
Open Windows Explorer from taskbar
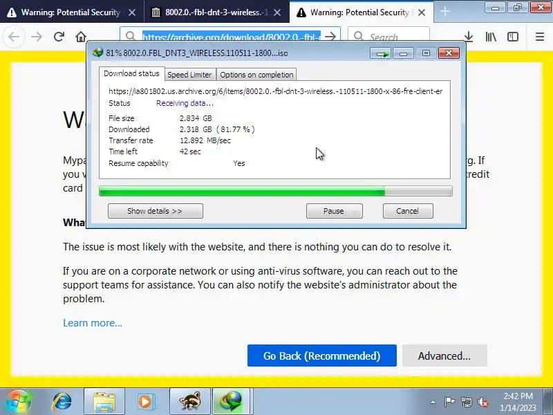pos(104,402)
